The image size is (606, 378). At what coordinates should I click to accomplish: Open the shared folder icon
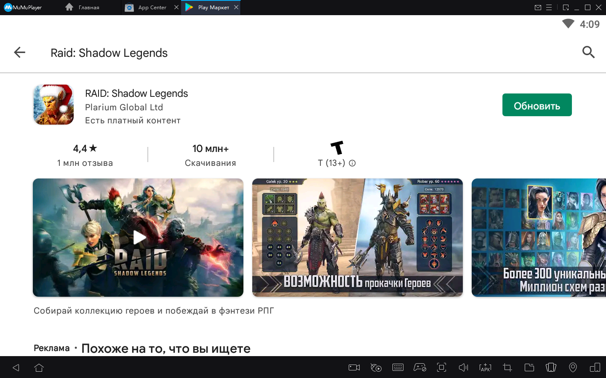pos(529,367)
